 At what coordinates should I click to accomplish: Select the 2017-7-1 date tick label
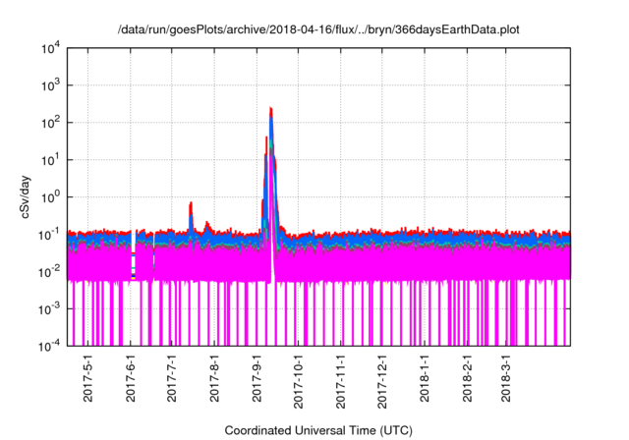172,378
